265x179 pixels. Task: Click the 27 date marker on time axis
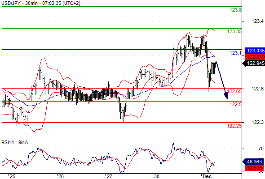coord(109,176)
